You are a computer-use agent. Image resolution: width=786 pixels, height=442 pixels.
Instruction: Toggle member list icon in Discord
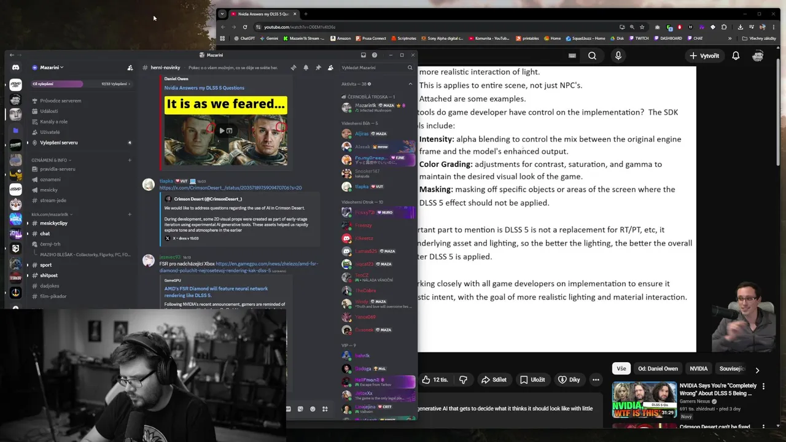(x=330, y=68)
